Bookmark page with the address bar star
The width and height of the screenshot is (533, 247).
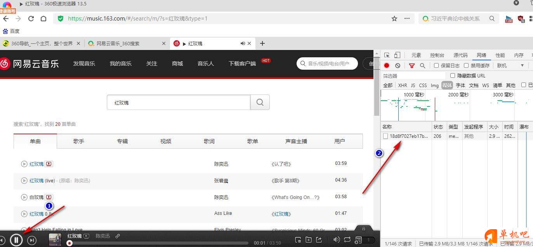point(394,19)
